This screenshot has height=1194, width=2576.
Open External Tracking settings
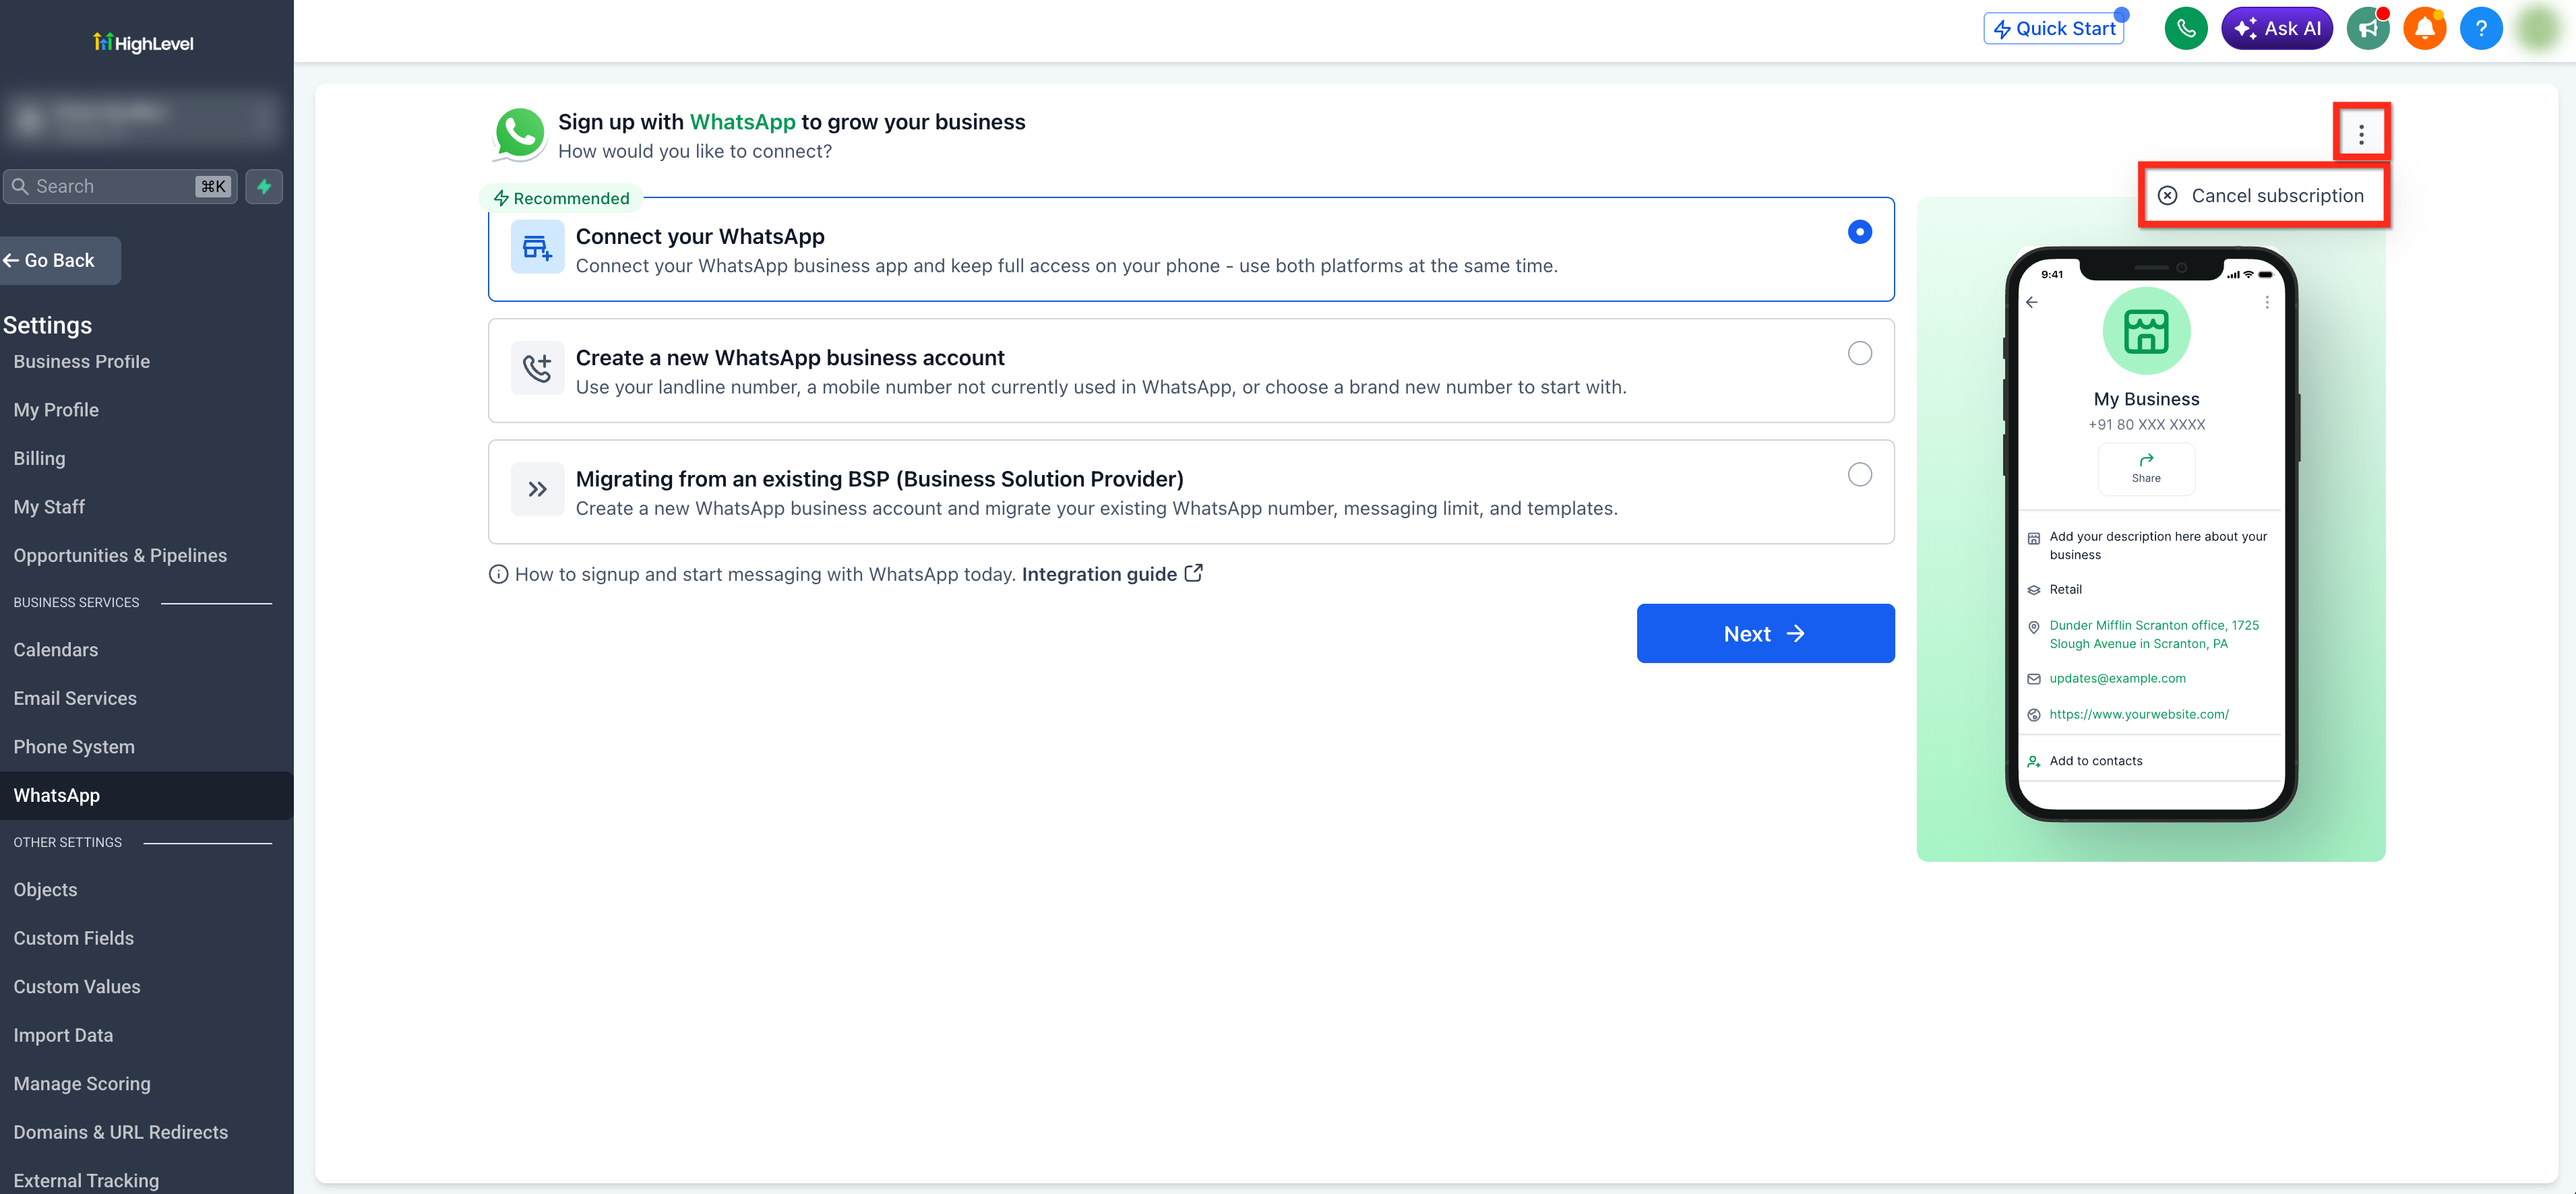click(86, 1181)
